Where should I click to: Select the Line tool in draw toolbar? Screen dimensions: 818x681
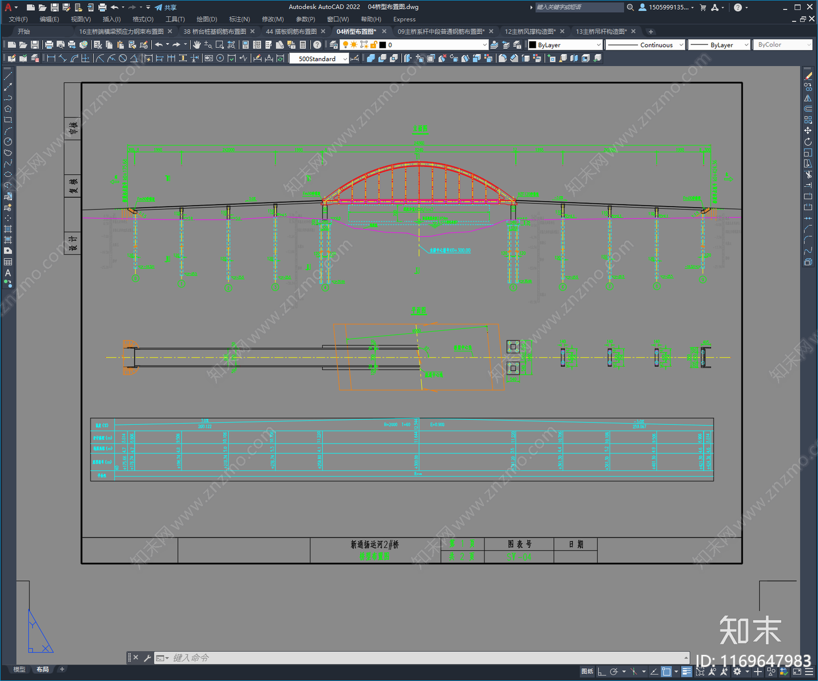8,76
